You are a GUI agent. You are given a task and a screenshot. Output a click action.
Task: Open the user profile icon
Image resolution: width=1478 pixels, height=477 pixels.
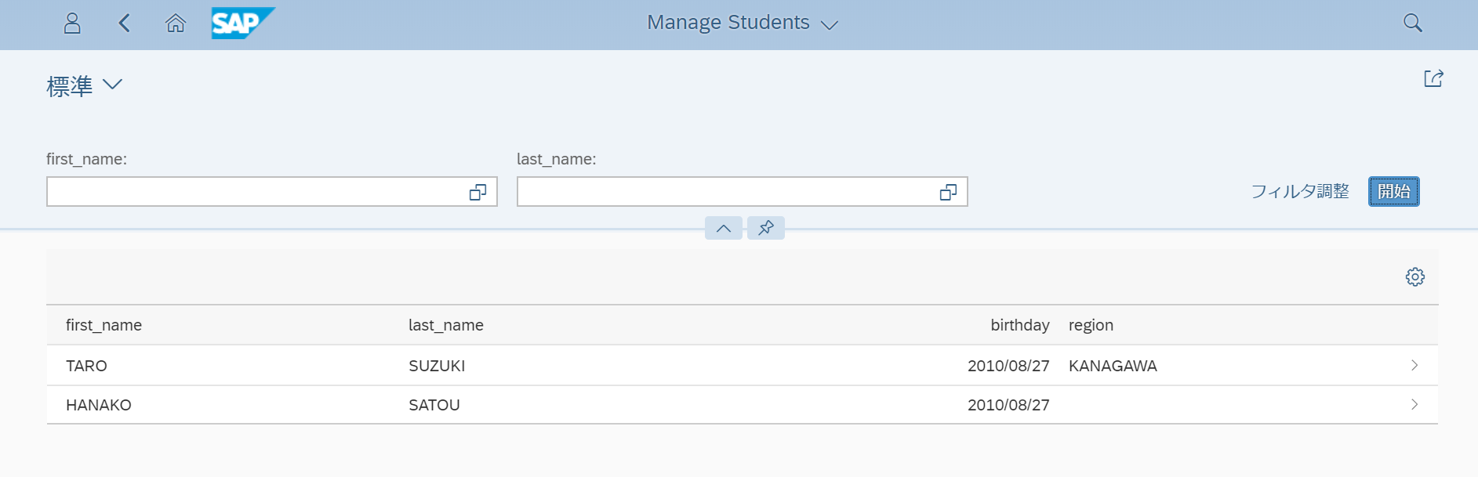pyautogui.click(x=72, y=23)
